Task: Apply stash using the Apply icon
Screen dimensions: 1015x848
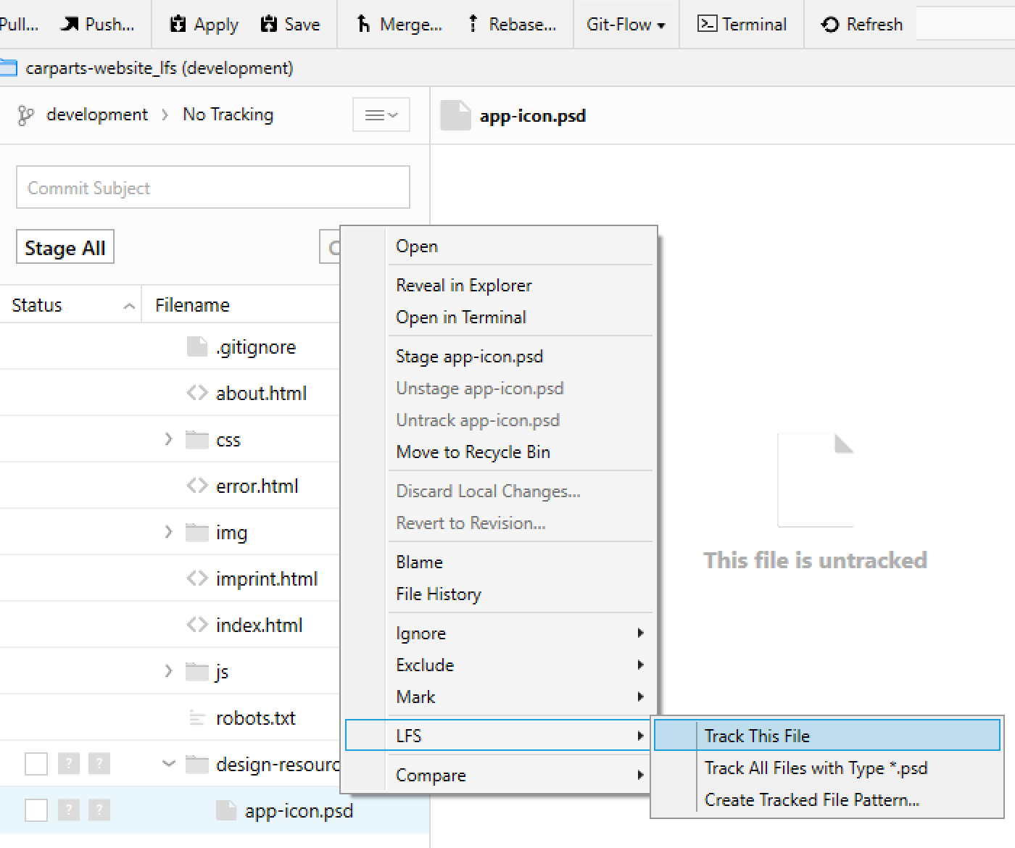Action: click(x=202, y=24)
